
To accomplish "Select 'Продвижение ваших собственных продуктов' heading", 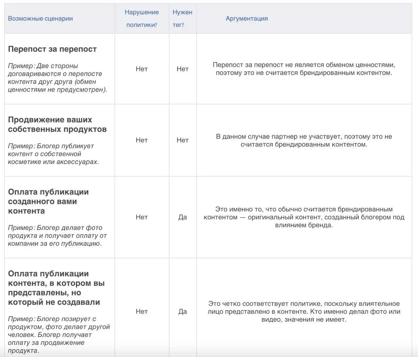I will click(57, 124).
